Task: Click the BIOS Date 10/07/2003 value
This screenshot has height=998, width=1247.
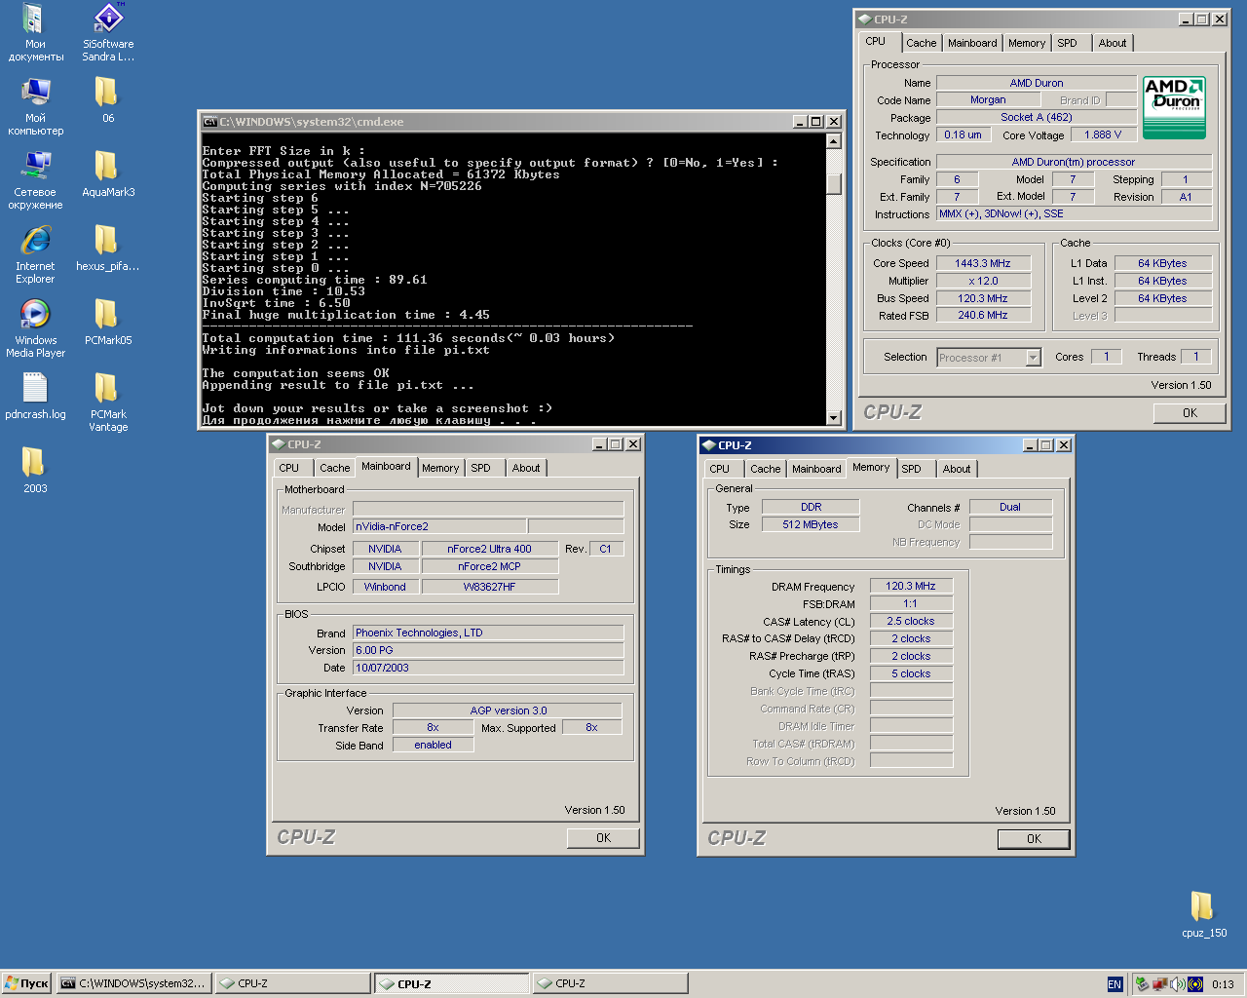Action: point(488,668)
